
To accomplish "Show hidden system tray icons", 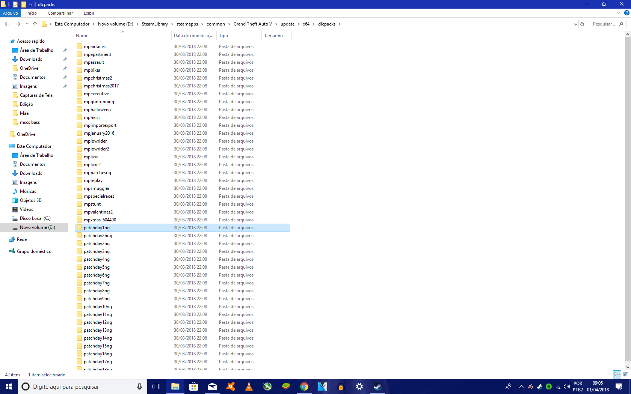I will (521, 386).
